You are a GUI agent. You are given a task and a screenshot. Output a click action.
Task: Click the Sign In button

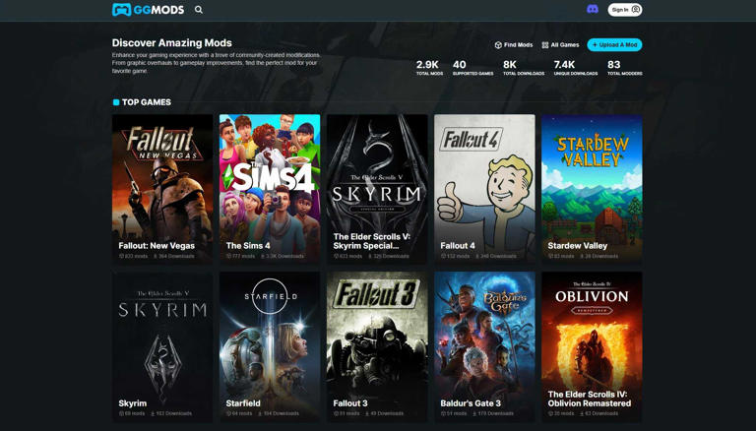point(625,10)
